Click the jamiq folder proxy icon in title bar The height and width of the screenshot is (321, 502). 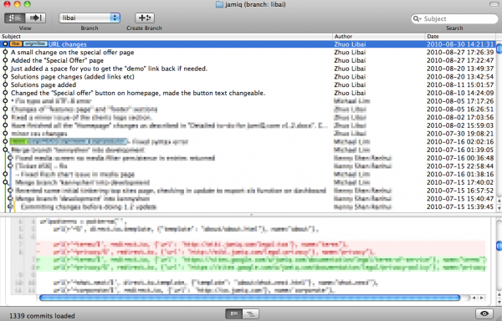click(x=219, y=4)
